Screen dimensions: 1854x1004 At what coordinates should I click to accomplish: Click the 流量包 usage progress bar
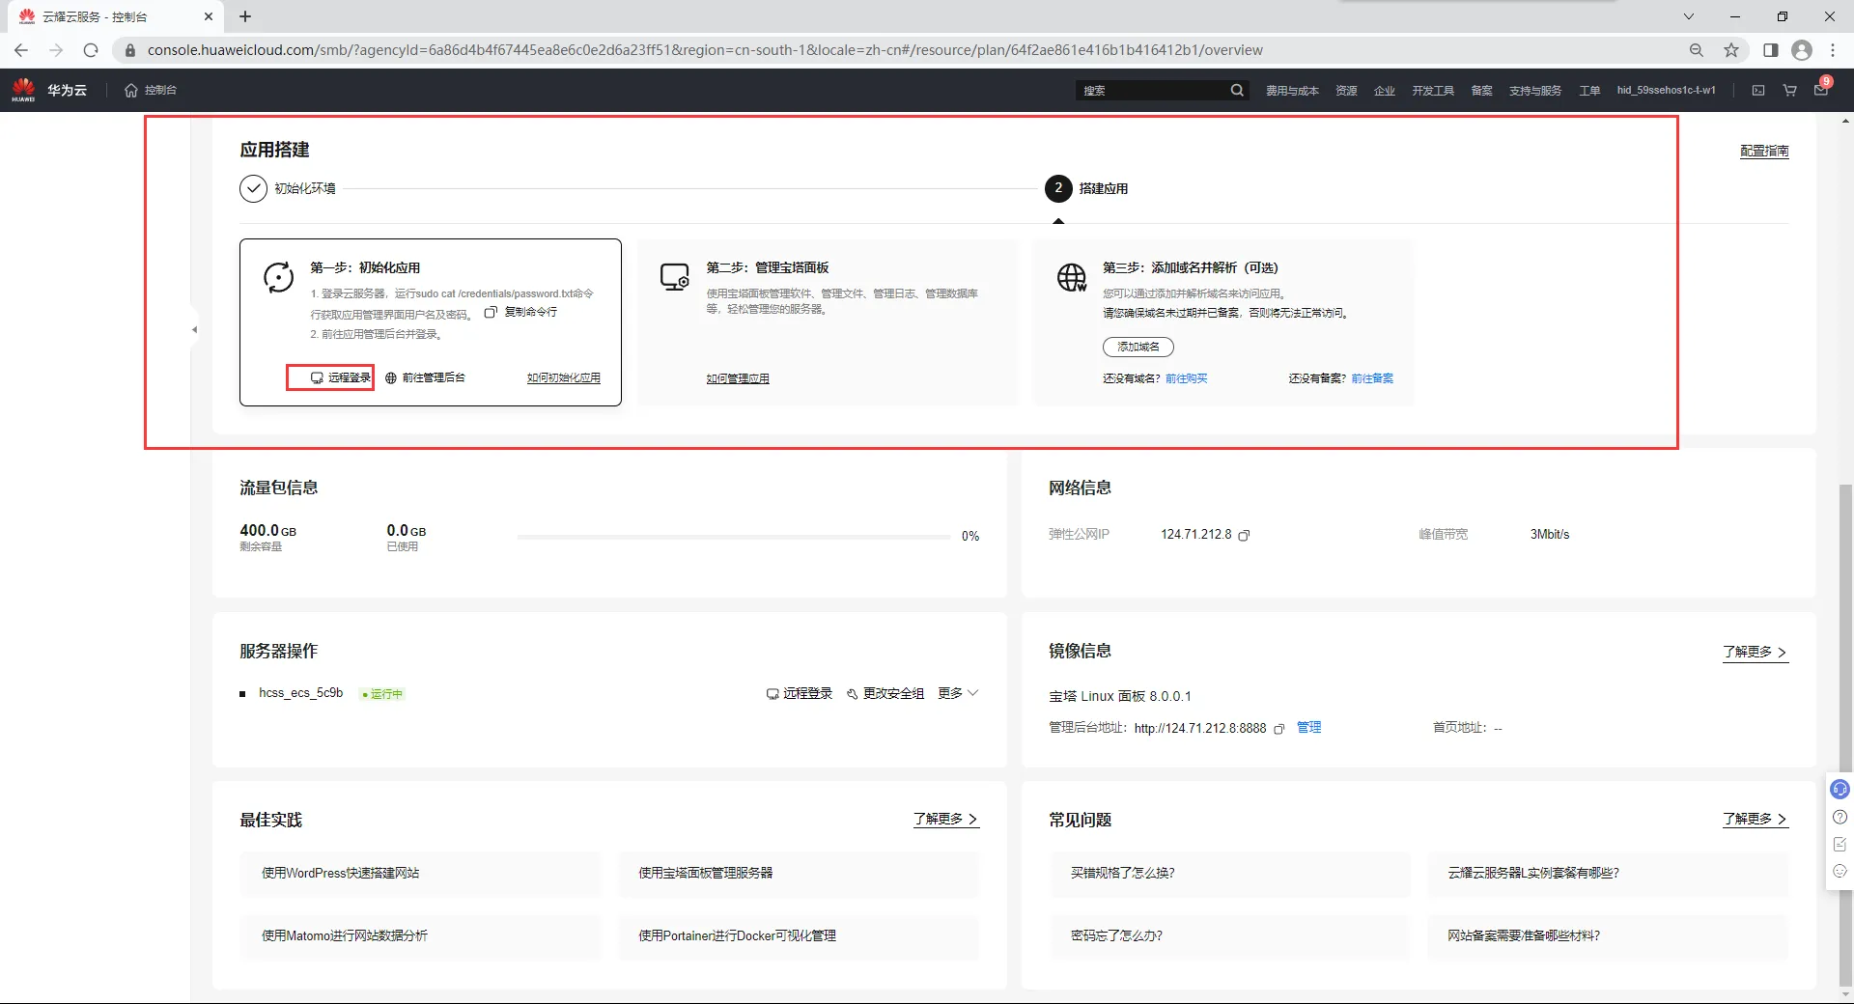pyautogui.click(x=734, y=536)
